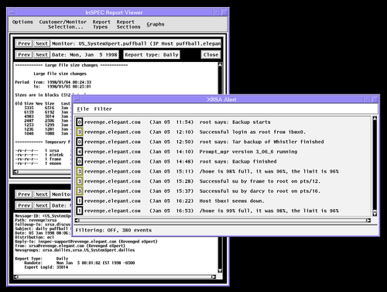Image resolution: width=387 pixels, height=292 pixels.
Task: Click Next button beside Monitor US_SystemXpert.puffball
Action: coord(42,43)
